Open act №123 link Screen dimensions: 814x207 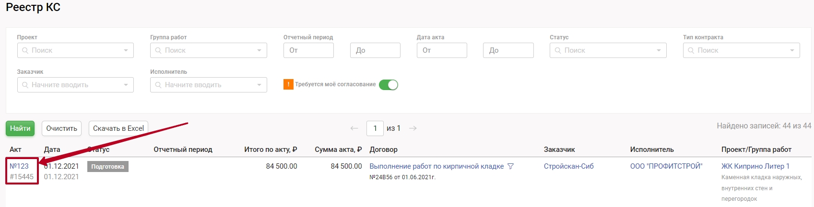click(19, 166)
